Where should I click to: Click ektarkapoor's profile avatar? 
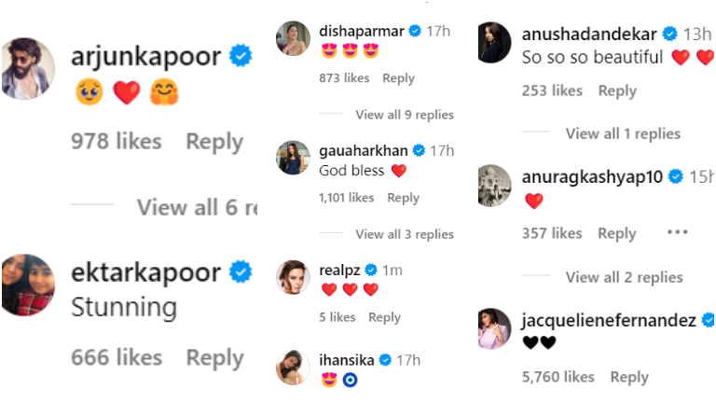pos(28,285)
